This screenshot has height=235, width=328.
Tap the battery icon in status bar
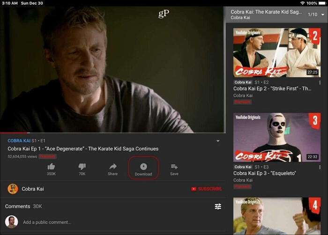point(321,3)
